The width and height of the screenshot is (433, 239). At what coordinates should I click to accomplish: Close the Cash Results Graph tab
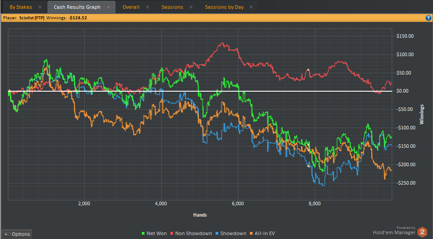coord(108,7)
